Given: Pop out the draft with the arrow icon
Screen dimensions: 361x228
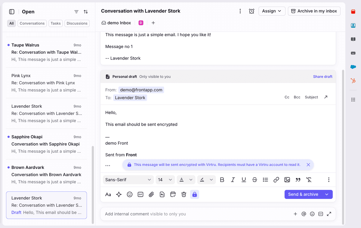Looking at the screenshot, I should pyautogui.click(x=326, y=97).
